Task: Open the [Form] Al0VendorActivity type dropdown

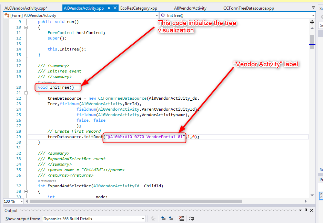Action: point(157,15)
